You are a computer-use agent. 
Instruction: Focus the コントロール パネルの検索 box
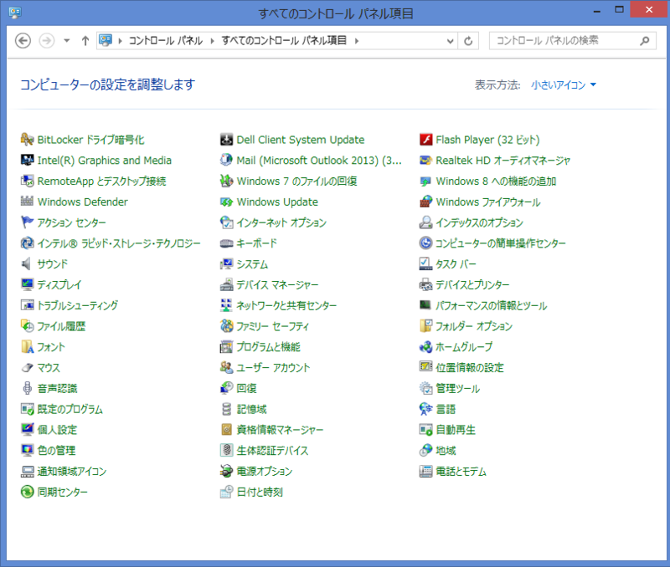point(573,41)
